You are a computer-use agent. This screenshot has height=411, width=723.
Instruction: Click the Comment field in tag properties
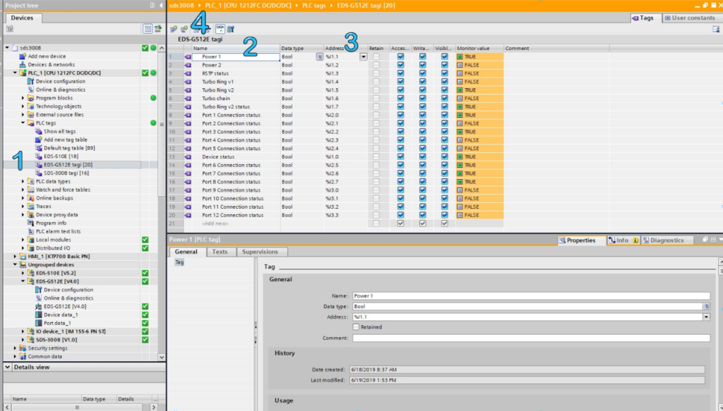(x=530, y=338)
